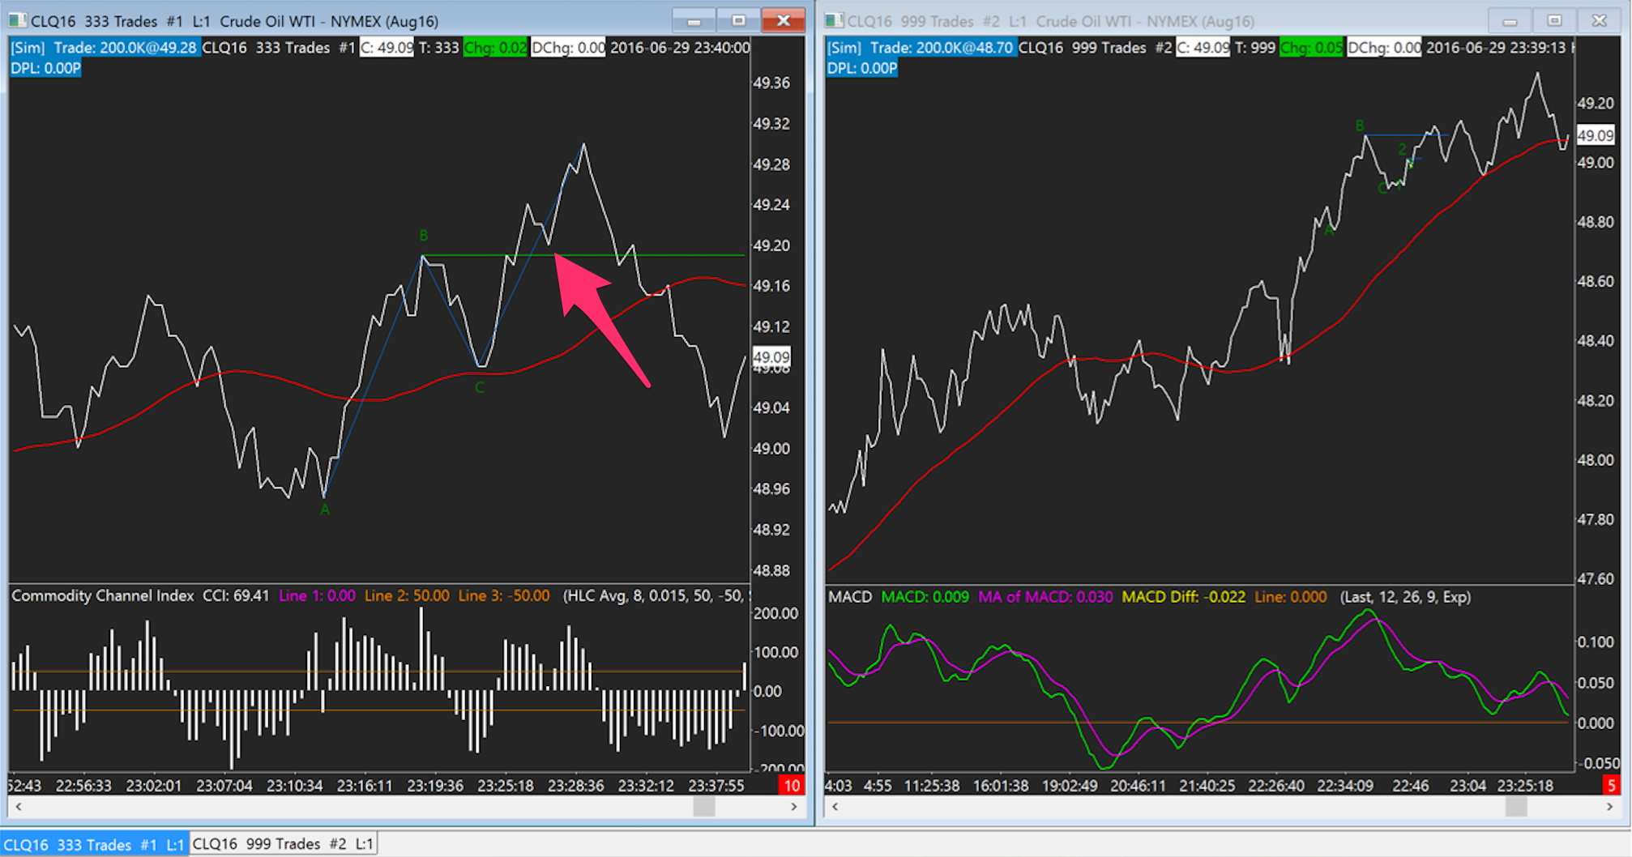Click the right chart window's title bar icon
The image size is (1632, 857).
coord(834,21)
